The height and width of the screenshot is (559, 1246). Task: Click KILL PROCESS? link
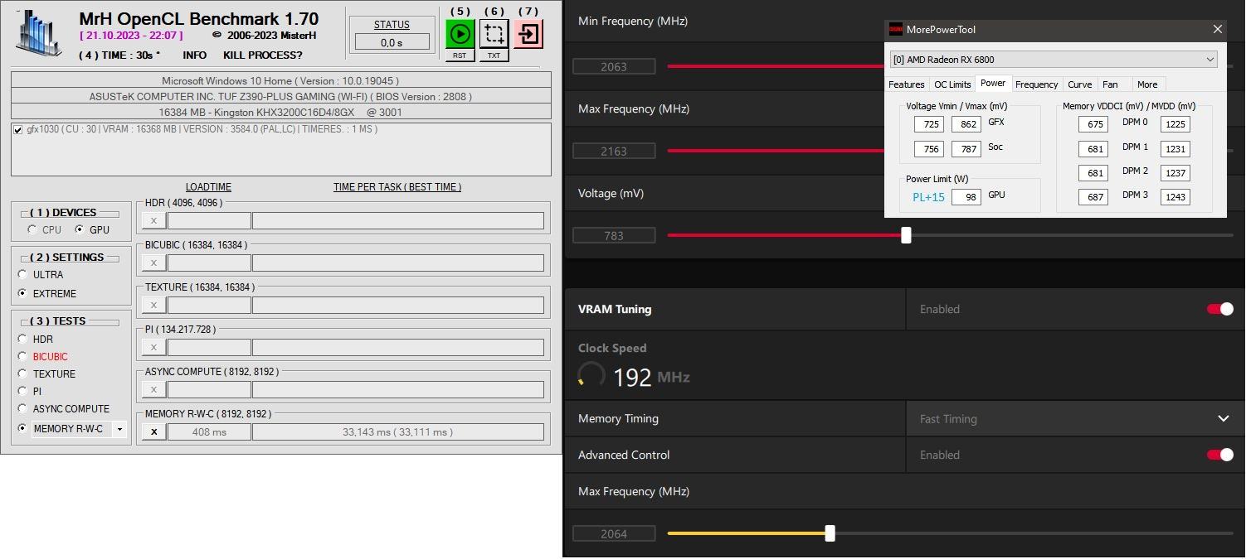tap(263, 55)
